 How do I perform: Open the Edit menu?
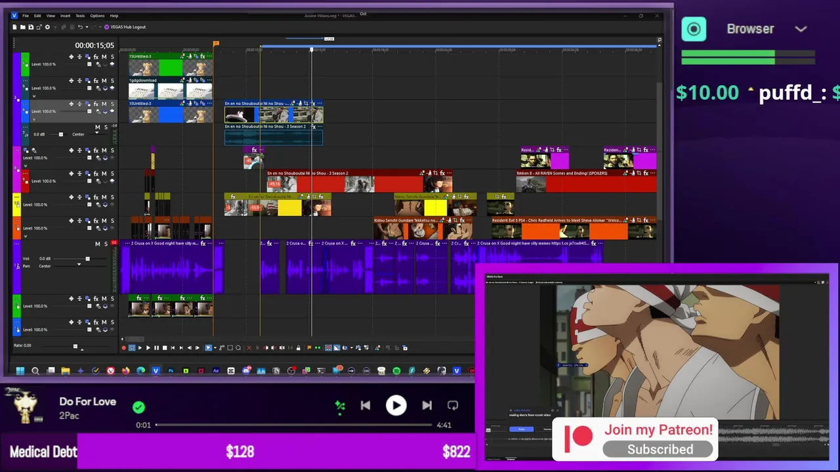pyautogui.click(x=37, y=16)
